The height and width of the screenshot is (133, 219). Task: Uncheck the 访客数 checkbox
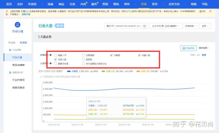pyautogui.click(x=111, y=55)
